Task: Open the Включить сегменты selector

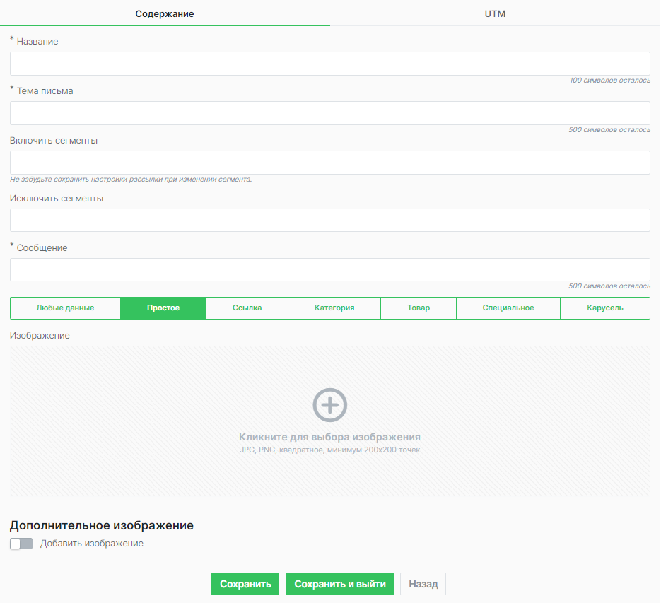Action: 329,163
